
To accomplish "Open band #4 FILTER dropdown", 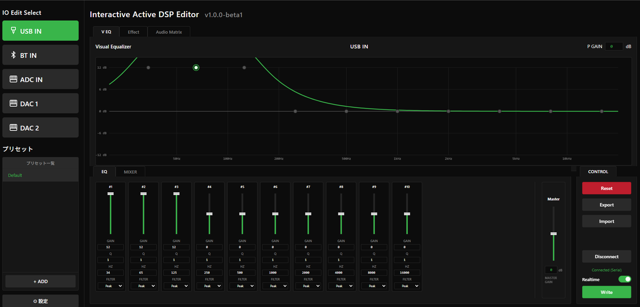I will 209,286.
